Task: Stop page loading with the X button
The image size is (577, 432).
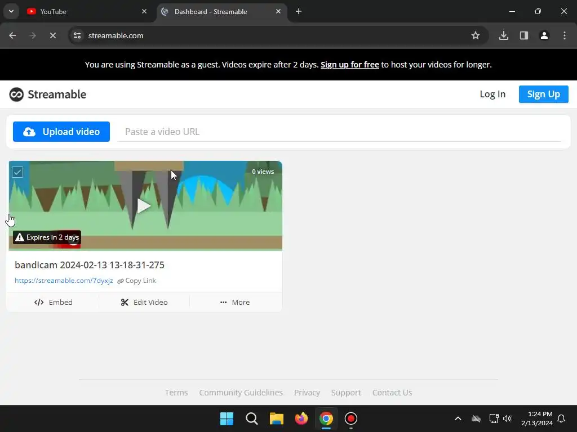Action: 52,35
